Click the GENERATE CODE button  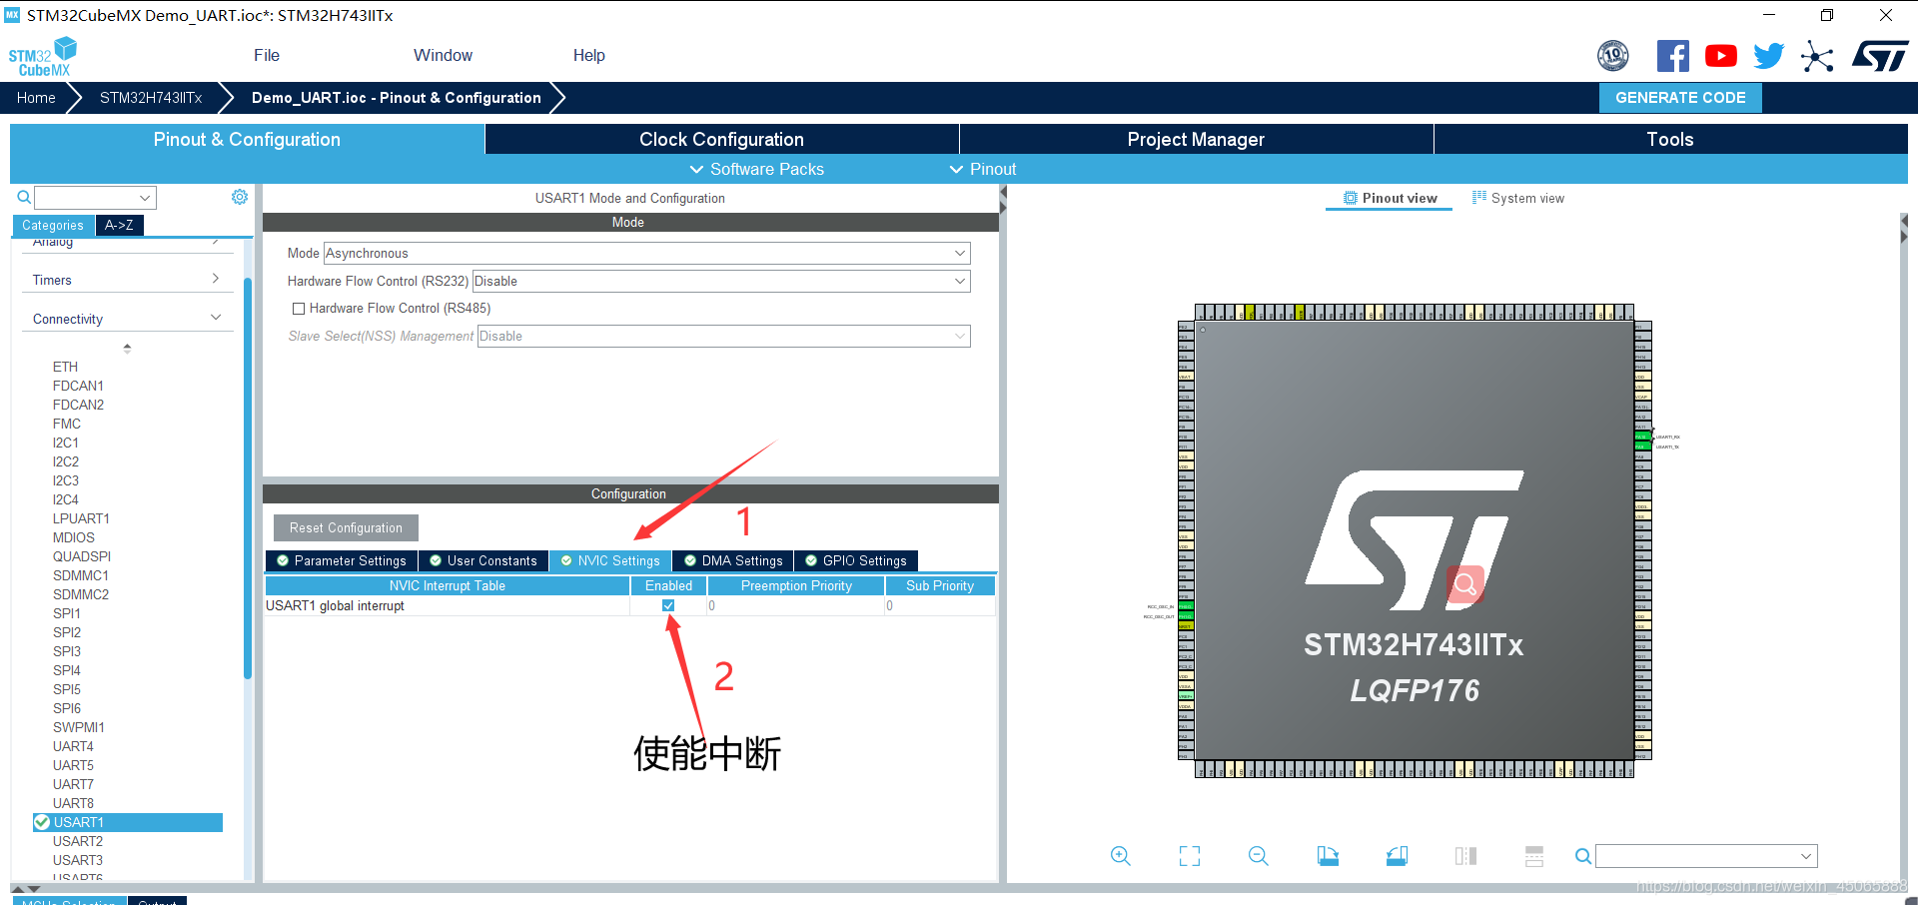coord(1680,98)
